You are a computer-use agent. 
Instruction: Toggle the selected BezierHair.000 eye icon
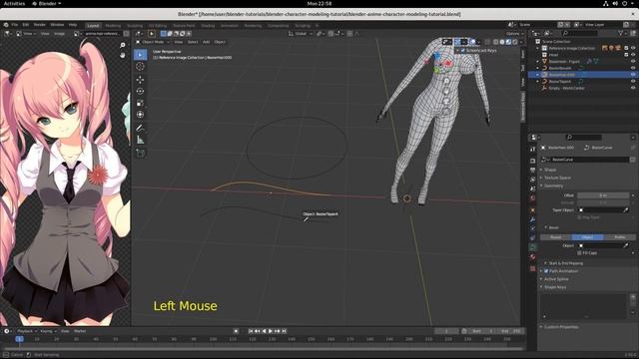[x=633, y=75]
